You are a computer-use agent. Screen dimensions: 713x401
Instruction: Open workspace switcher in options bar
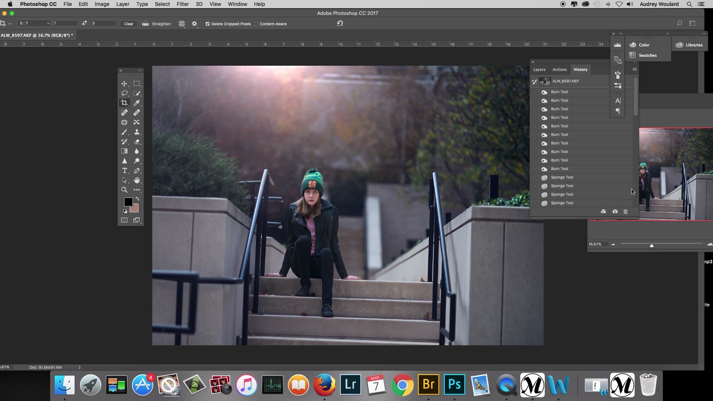(692, 23)
